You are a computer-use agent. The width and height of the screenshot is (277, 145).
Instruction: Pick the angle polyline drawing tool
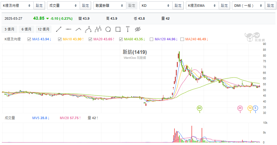[x=78, y=30]
